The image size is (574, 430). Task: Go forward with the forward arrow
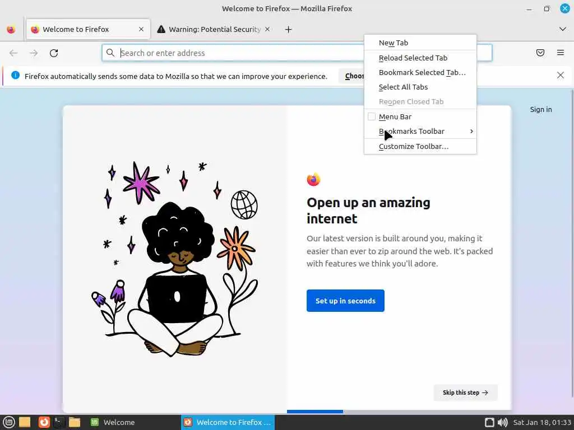34,53
